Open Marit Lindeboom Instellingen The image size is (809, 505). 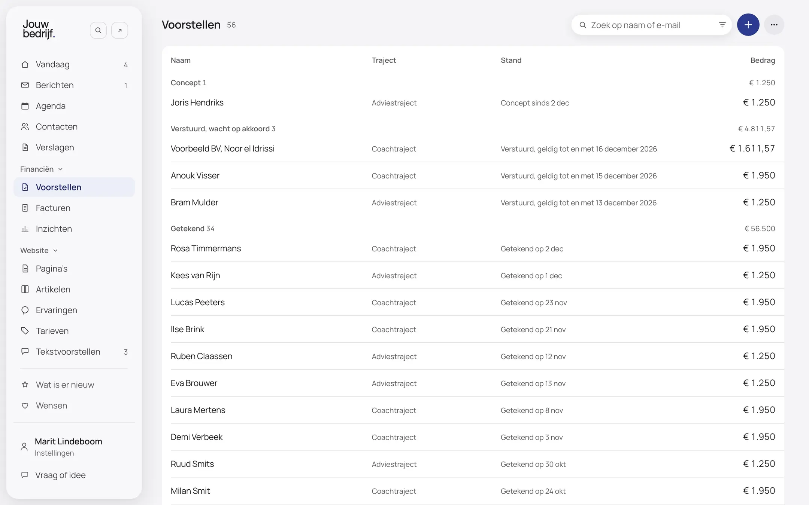pyautogui.click(x=74, y=447)
